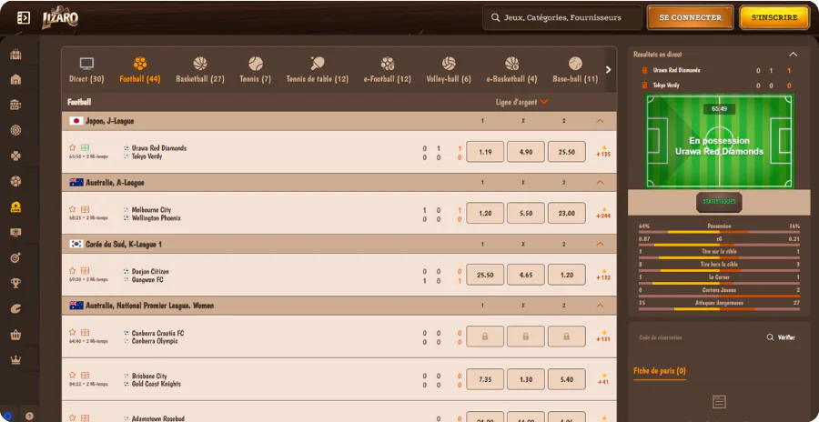Open the slot machine icon in sidebar
This screenshot has width=819, height=422.
click(15, 105)
